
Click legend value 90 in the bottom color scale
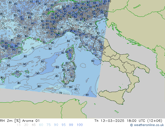click(x=56, y=125)
